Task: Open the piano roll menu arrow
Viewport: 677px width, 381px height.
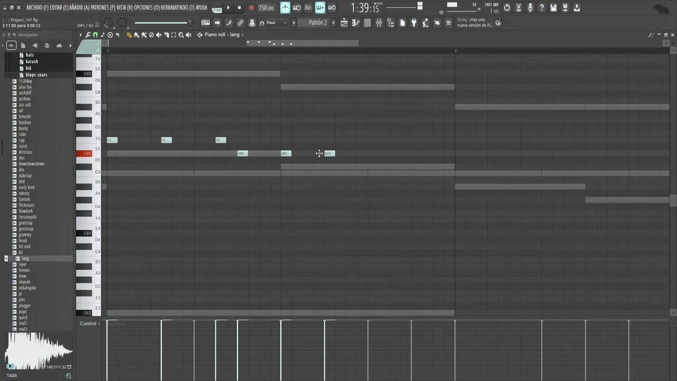Action: (80, 35)
